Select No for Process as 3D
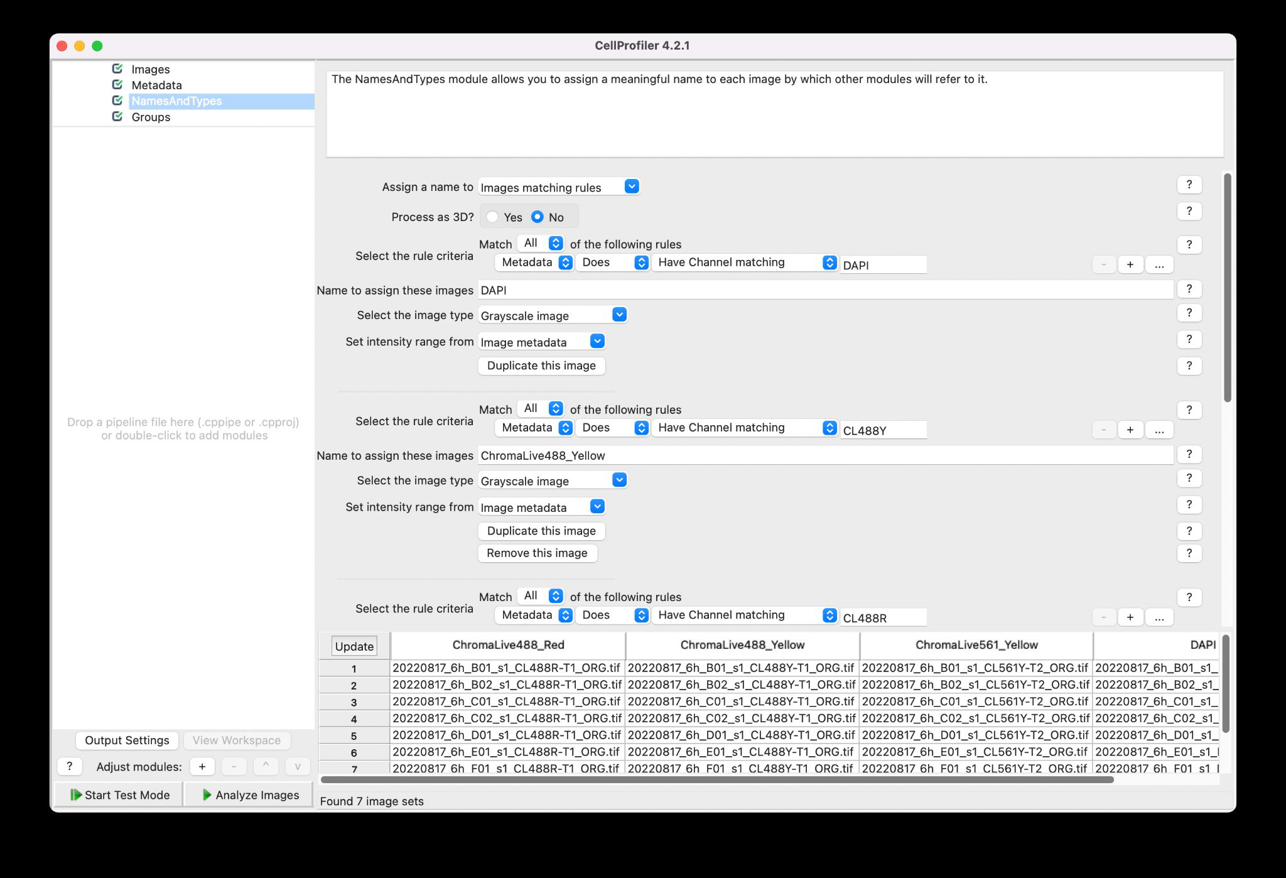 click(x=538, y=217)
